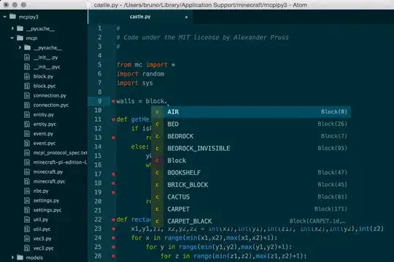Choose BOOKSHELF from the autocomplete list
The image size is (394, 262).
(x=251, y=172)
